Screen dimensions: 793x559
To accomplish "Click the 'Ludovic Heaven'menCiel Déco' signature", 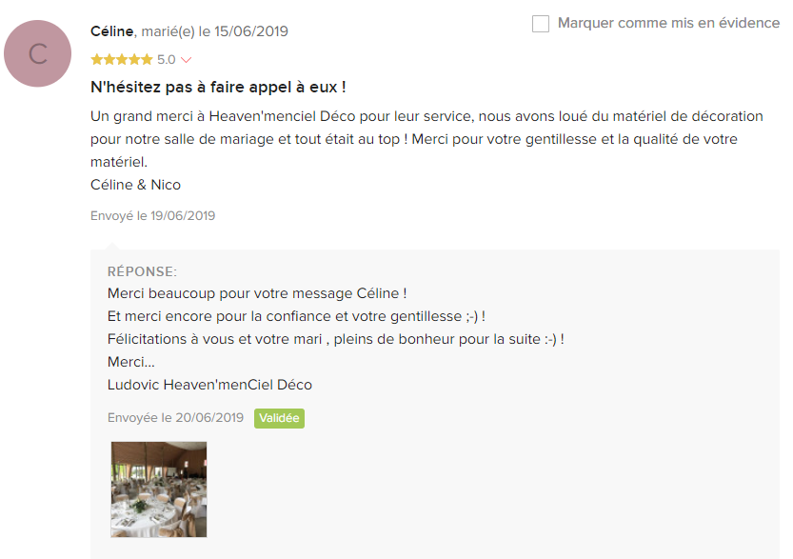I will (209, 385).
